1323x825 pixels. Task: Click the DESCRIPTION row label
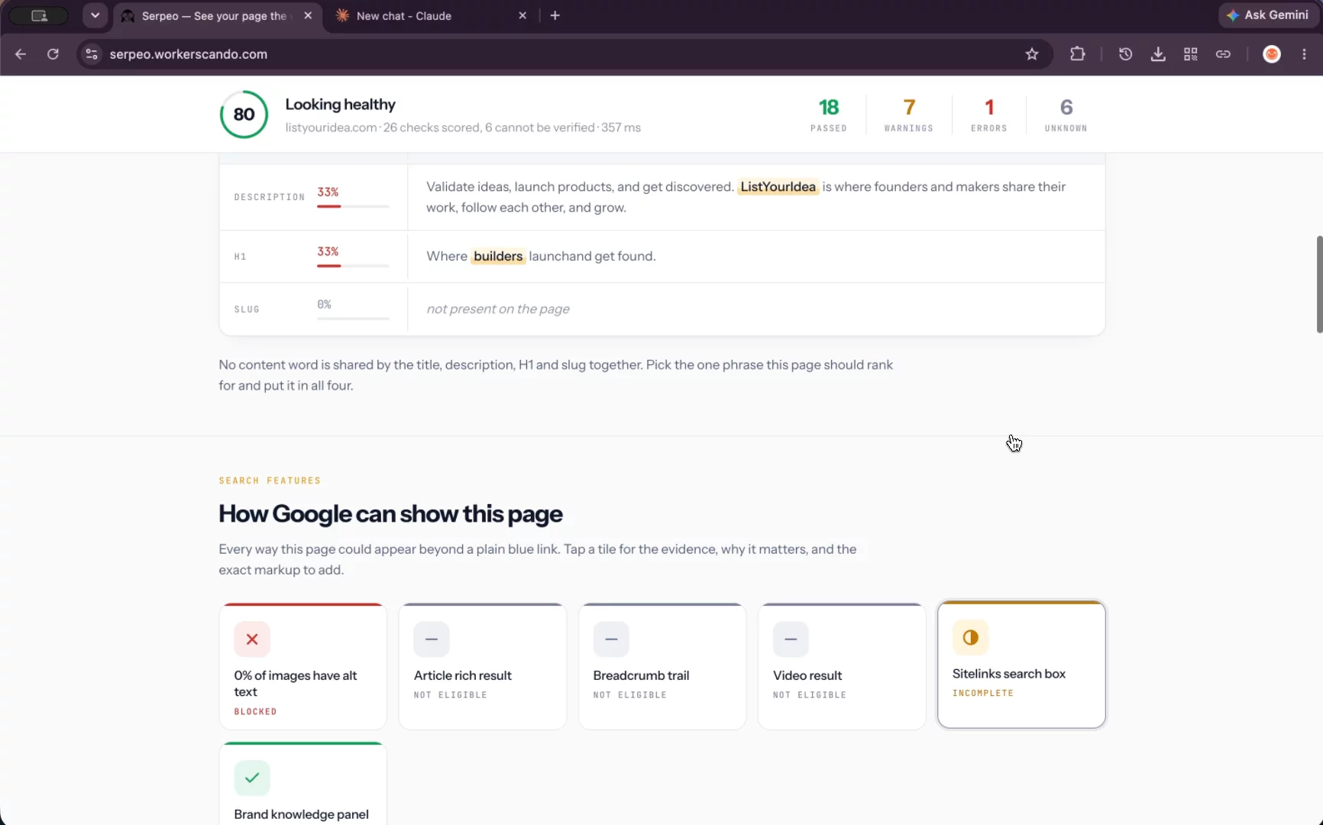click(x=269, y=197)
